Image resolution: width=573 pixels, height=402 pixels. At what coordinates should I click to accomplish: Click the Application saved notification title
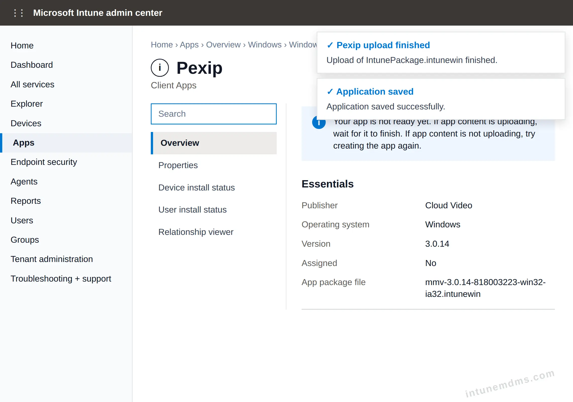click(375, 91)
